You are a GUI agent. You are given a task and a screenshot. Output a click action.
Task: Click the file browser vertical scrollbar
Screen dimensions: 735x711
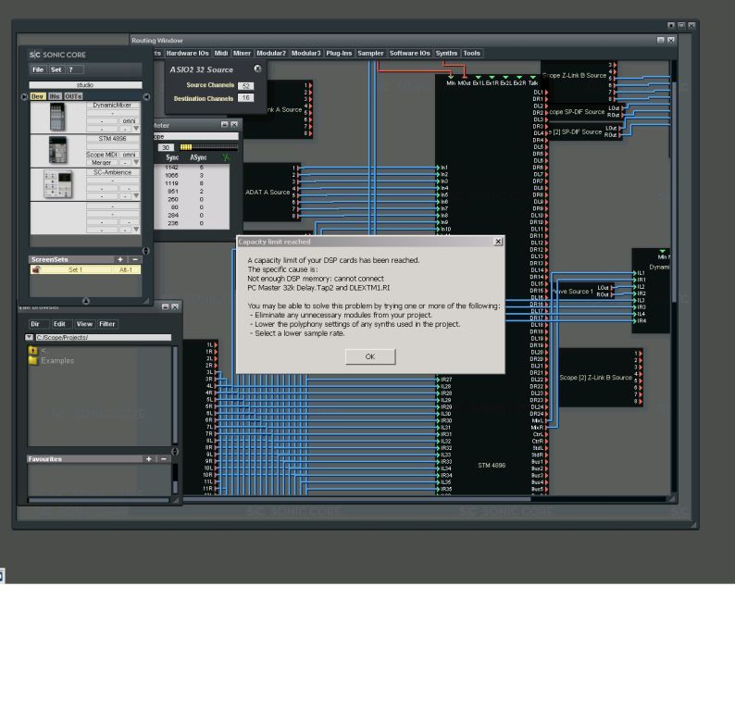175,395
